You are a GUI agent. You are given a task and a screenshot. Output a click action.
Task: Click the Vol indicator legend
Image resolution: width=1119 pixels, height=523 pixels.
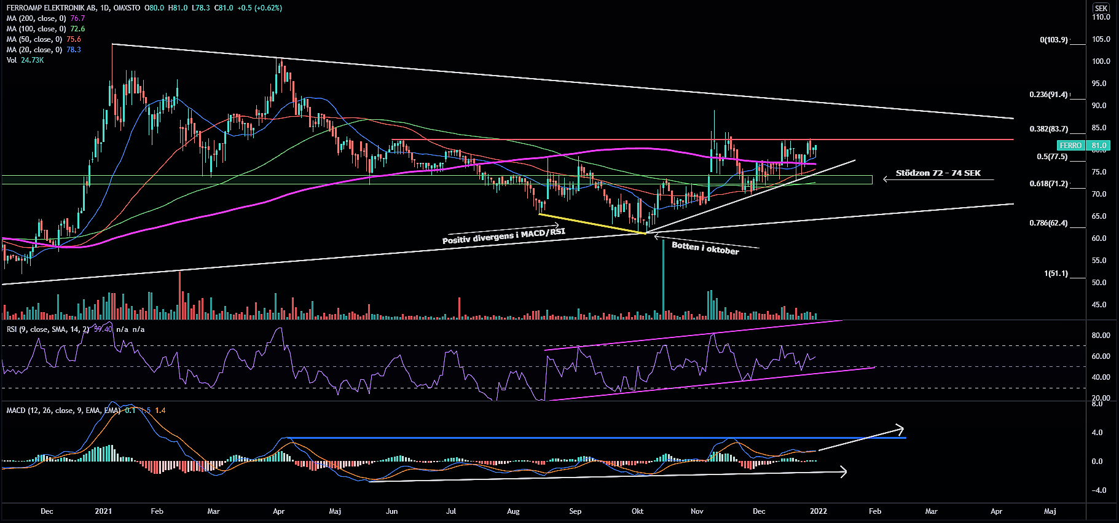pos(12,60)
